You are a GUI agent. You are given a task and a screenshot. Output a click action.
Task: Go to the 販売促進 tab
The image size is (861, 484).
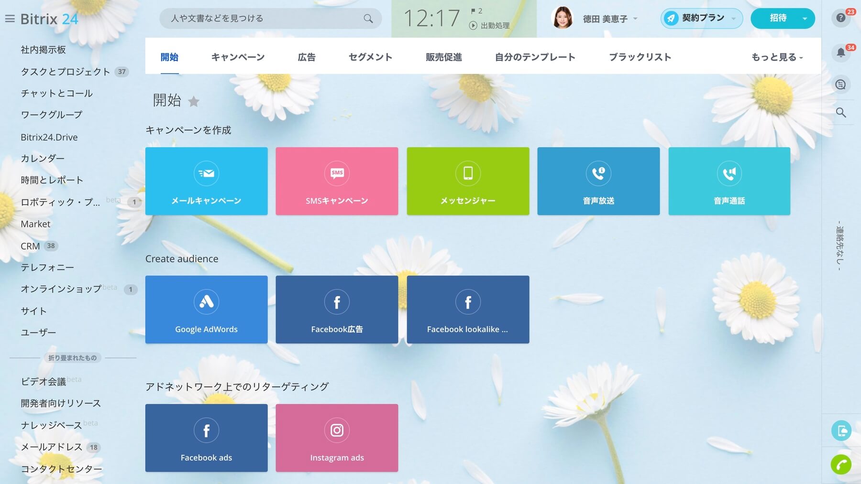(443, 57)
